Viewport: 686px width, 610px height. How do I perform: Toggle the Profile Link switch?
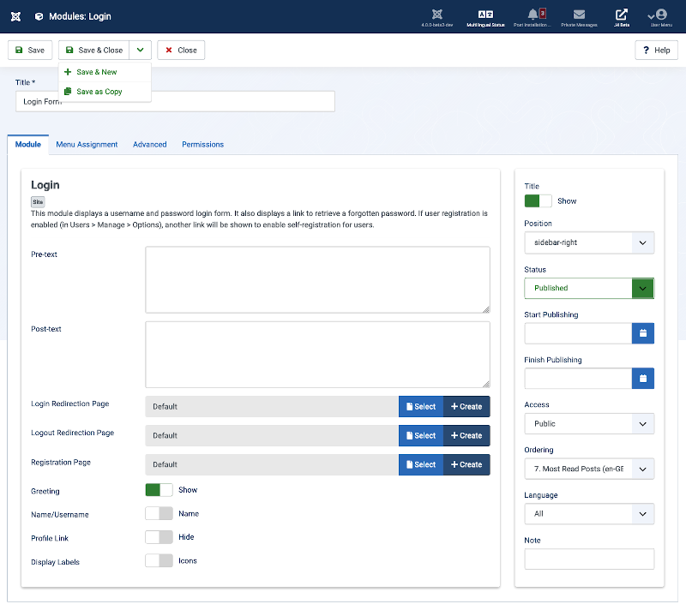tap(159, 537)
